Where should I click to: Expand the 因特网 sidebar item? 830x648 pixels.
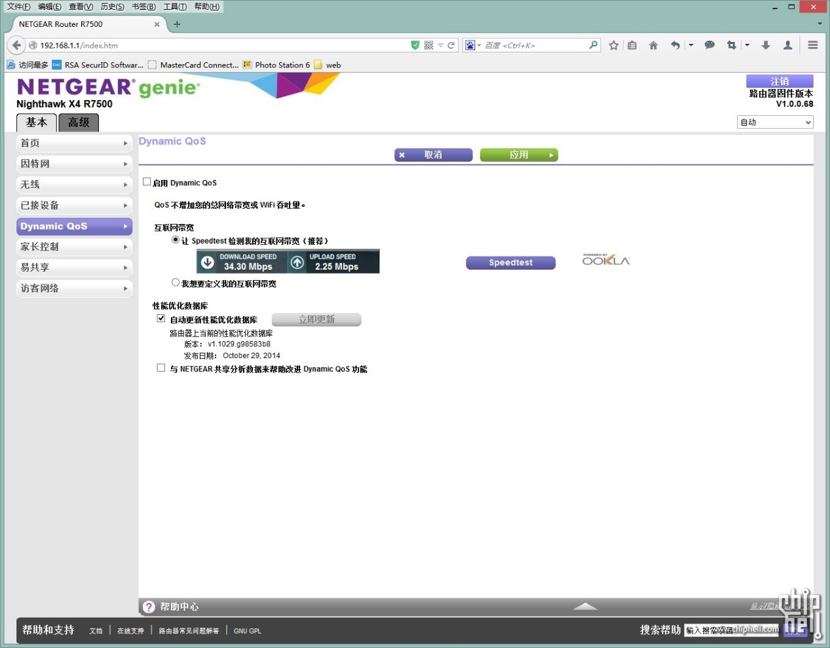(74, 164)
